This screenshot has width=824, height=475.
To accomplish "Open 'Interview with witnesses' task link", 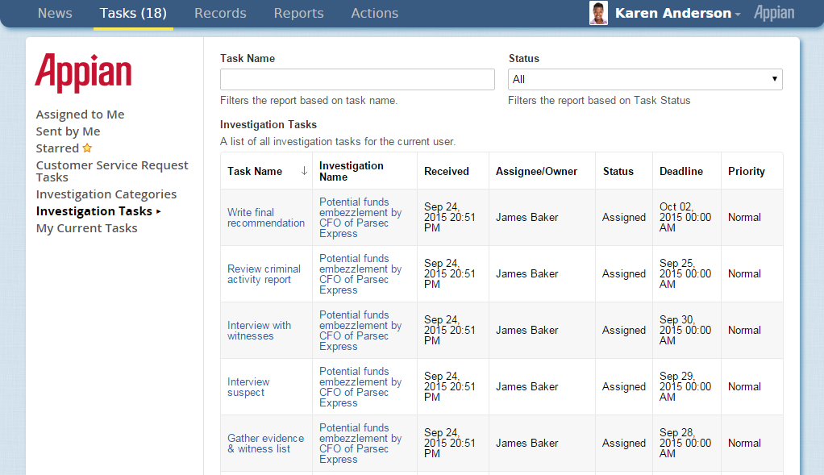I will click(x=259, y=331).
